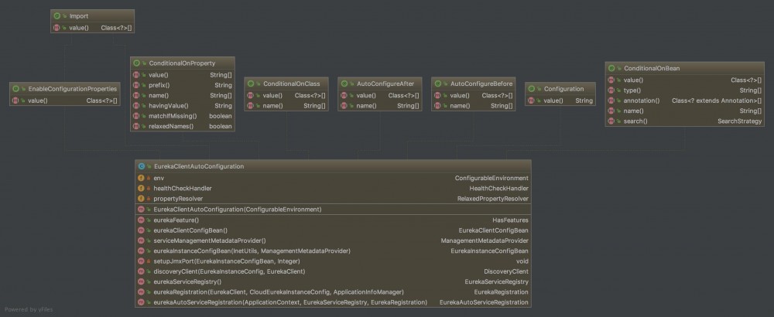Click the field icon next to env
The image size is (774, 317).
[x=141, y=178]
